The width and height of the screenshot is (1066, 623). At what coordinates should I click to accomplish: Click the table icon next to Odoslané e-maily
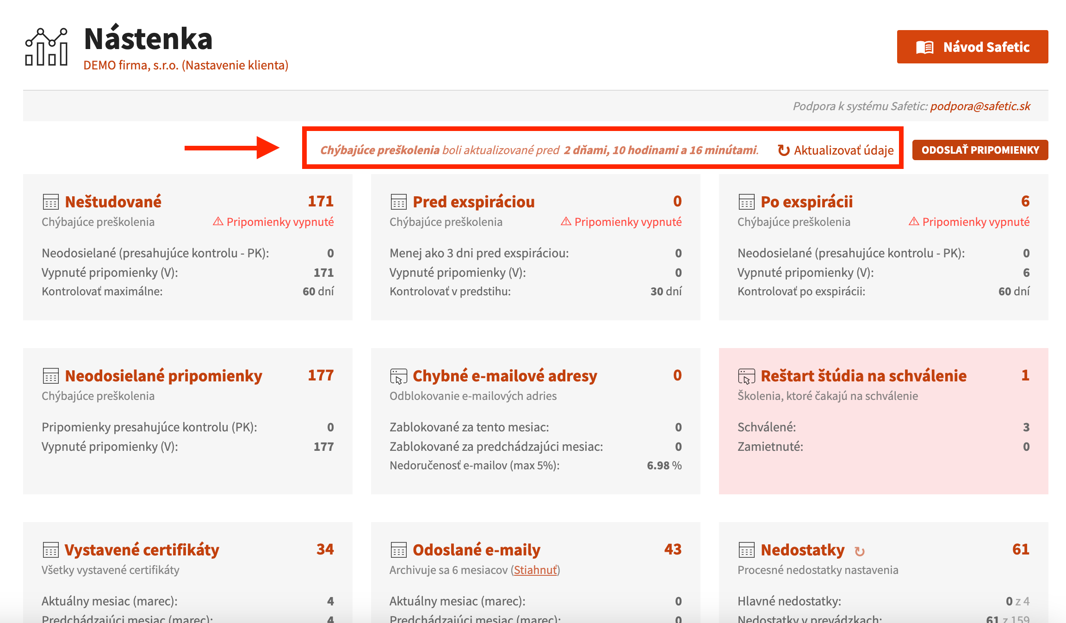tap(398, 550)
